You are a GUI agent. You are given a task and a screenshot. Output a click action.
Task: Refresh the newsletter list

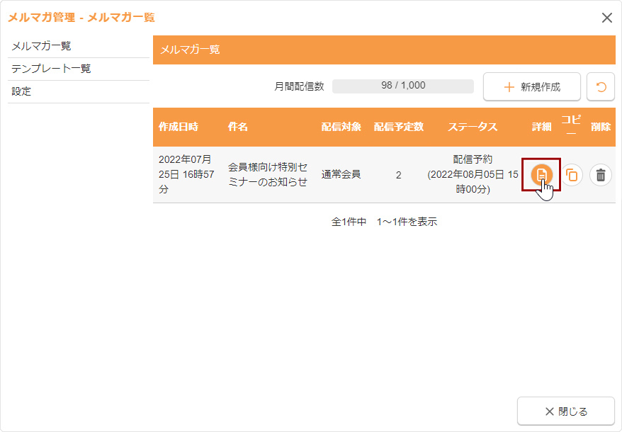601,87
